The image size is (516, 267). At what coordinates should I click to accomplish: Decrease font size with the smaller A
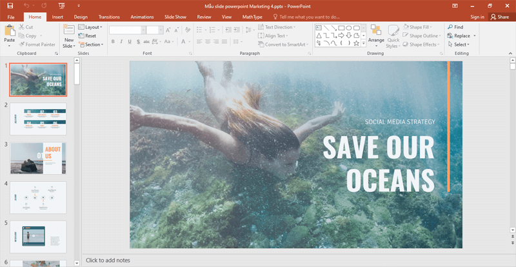[x=176, y=30]
